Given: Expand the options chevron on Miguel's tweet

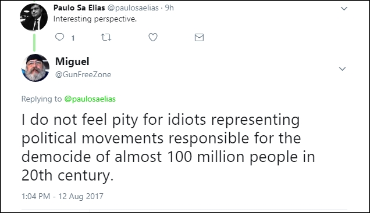Looking at the screenshot, I should [x=342, y=69].
